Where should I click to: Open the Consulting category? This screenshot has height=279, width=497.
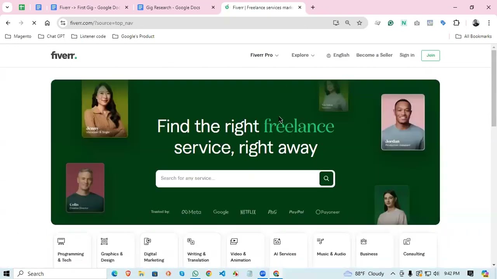(418, 250)
